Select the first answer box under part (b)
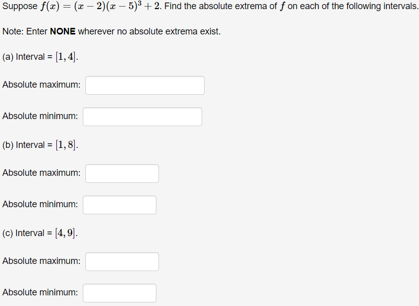This screenshot has width=419, height=306. pyautogui.click(x=122, y=173)
